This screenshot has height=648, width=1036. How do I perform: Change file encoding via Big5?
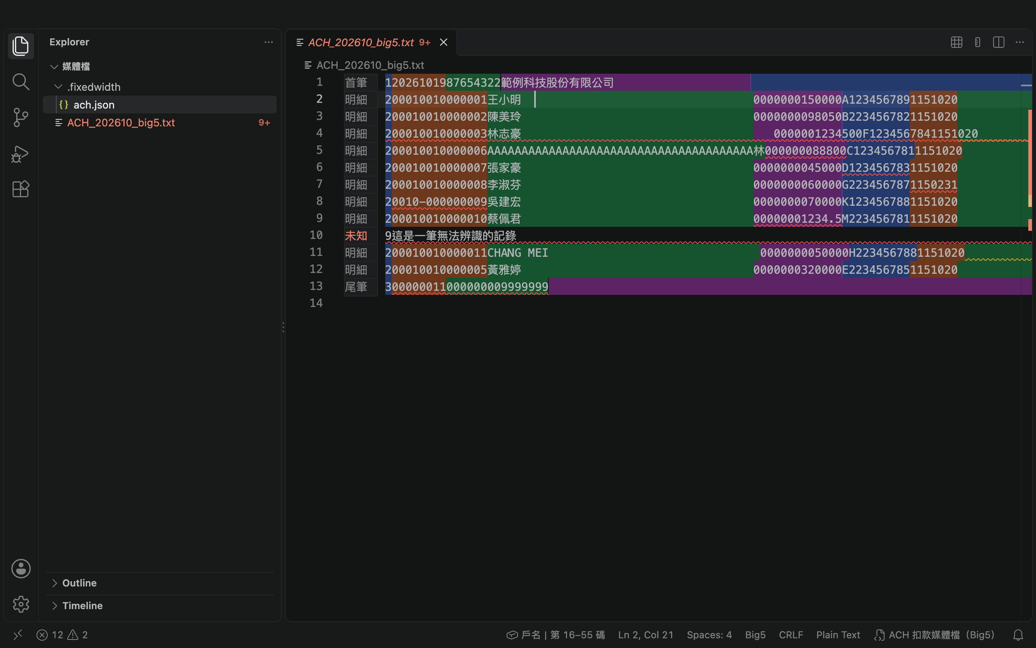755,635
